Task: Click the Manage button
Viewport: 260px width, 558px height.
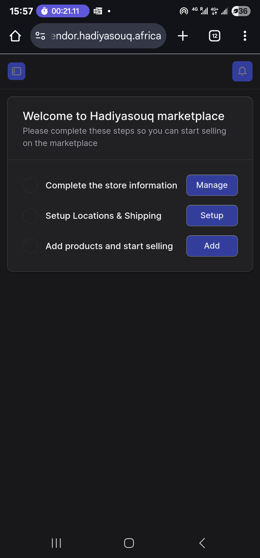Action: pos(212,185)
